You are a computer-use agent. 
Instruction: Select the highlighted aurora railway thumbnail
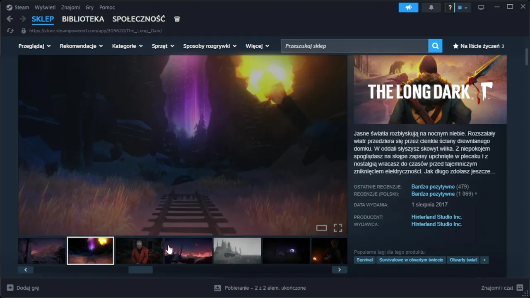[x=91, y=250]
